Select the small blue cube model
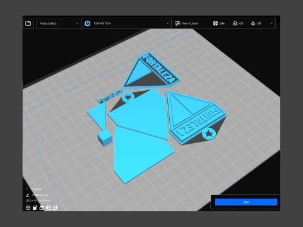This screenshot has width=303, height=227. (x=105, y=138)
